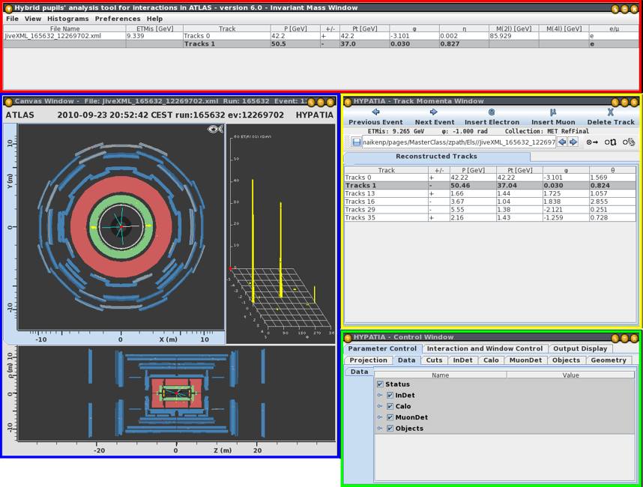The image size is (643, 487).
Task: Switch to the Cuts tab
Action: [x=434, y=360]
